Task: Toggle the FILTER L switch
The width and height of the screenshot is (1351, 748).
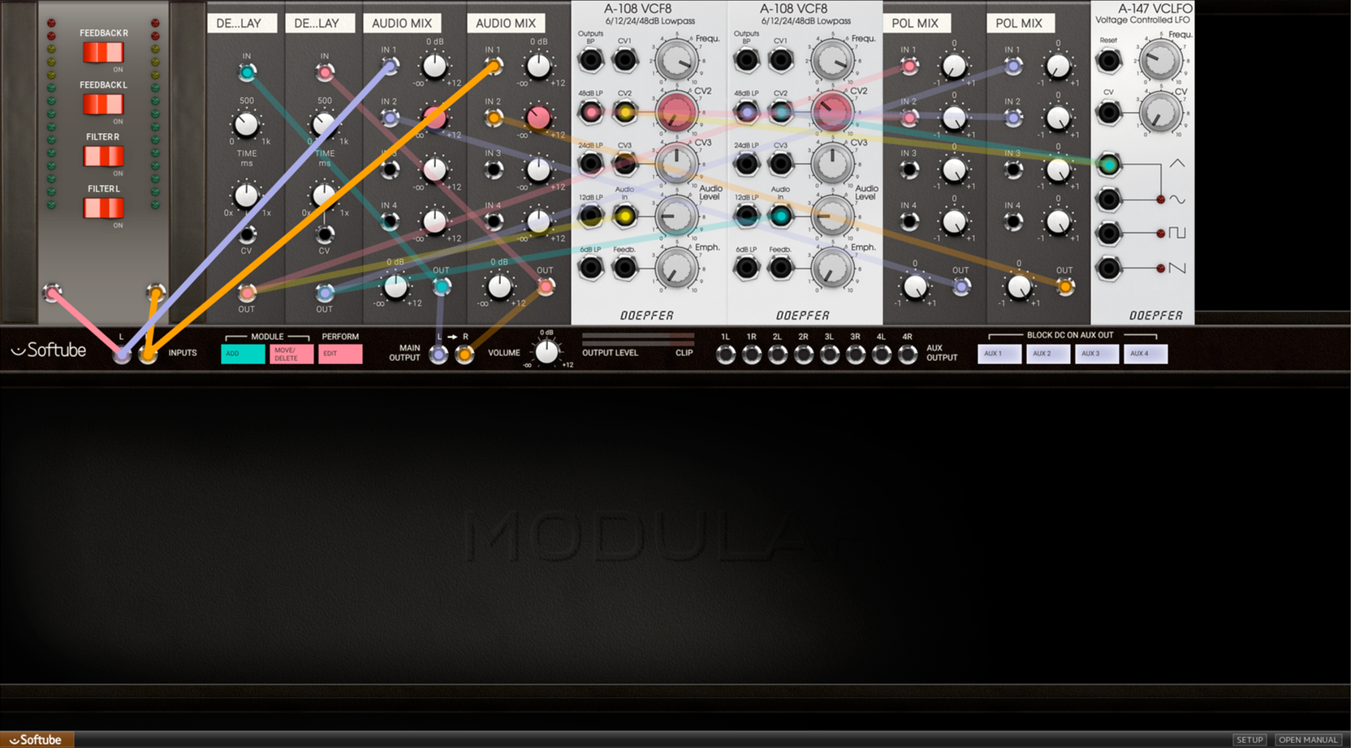Action: (x=103, y=208)
